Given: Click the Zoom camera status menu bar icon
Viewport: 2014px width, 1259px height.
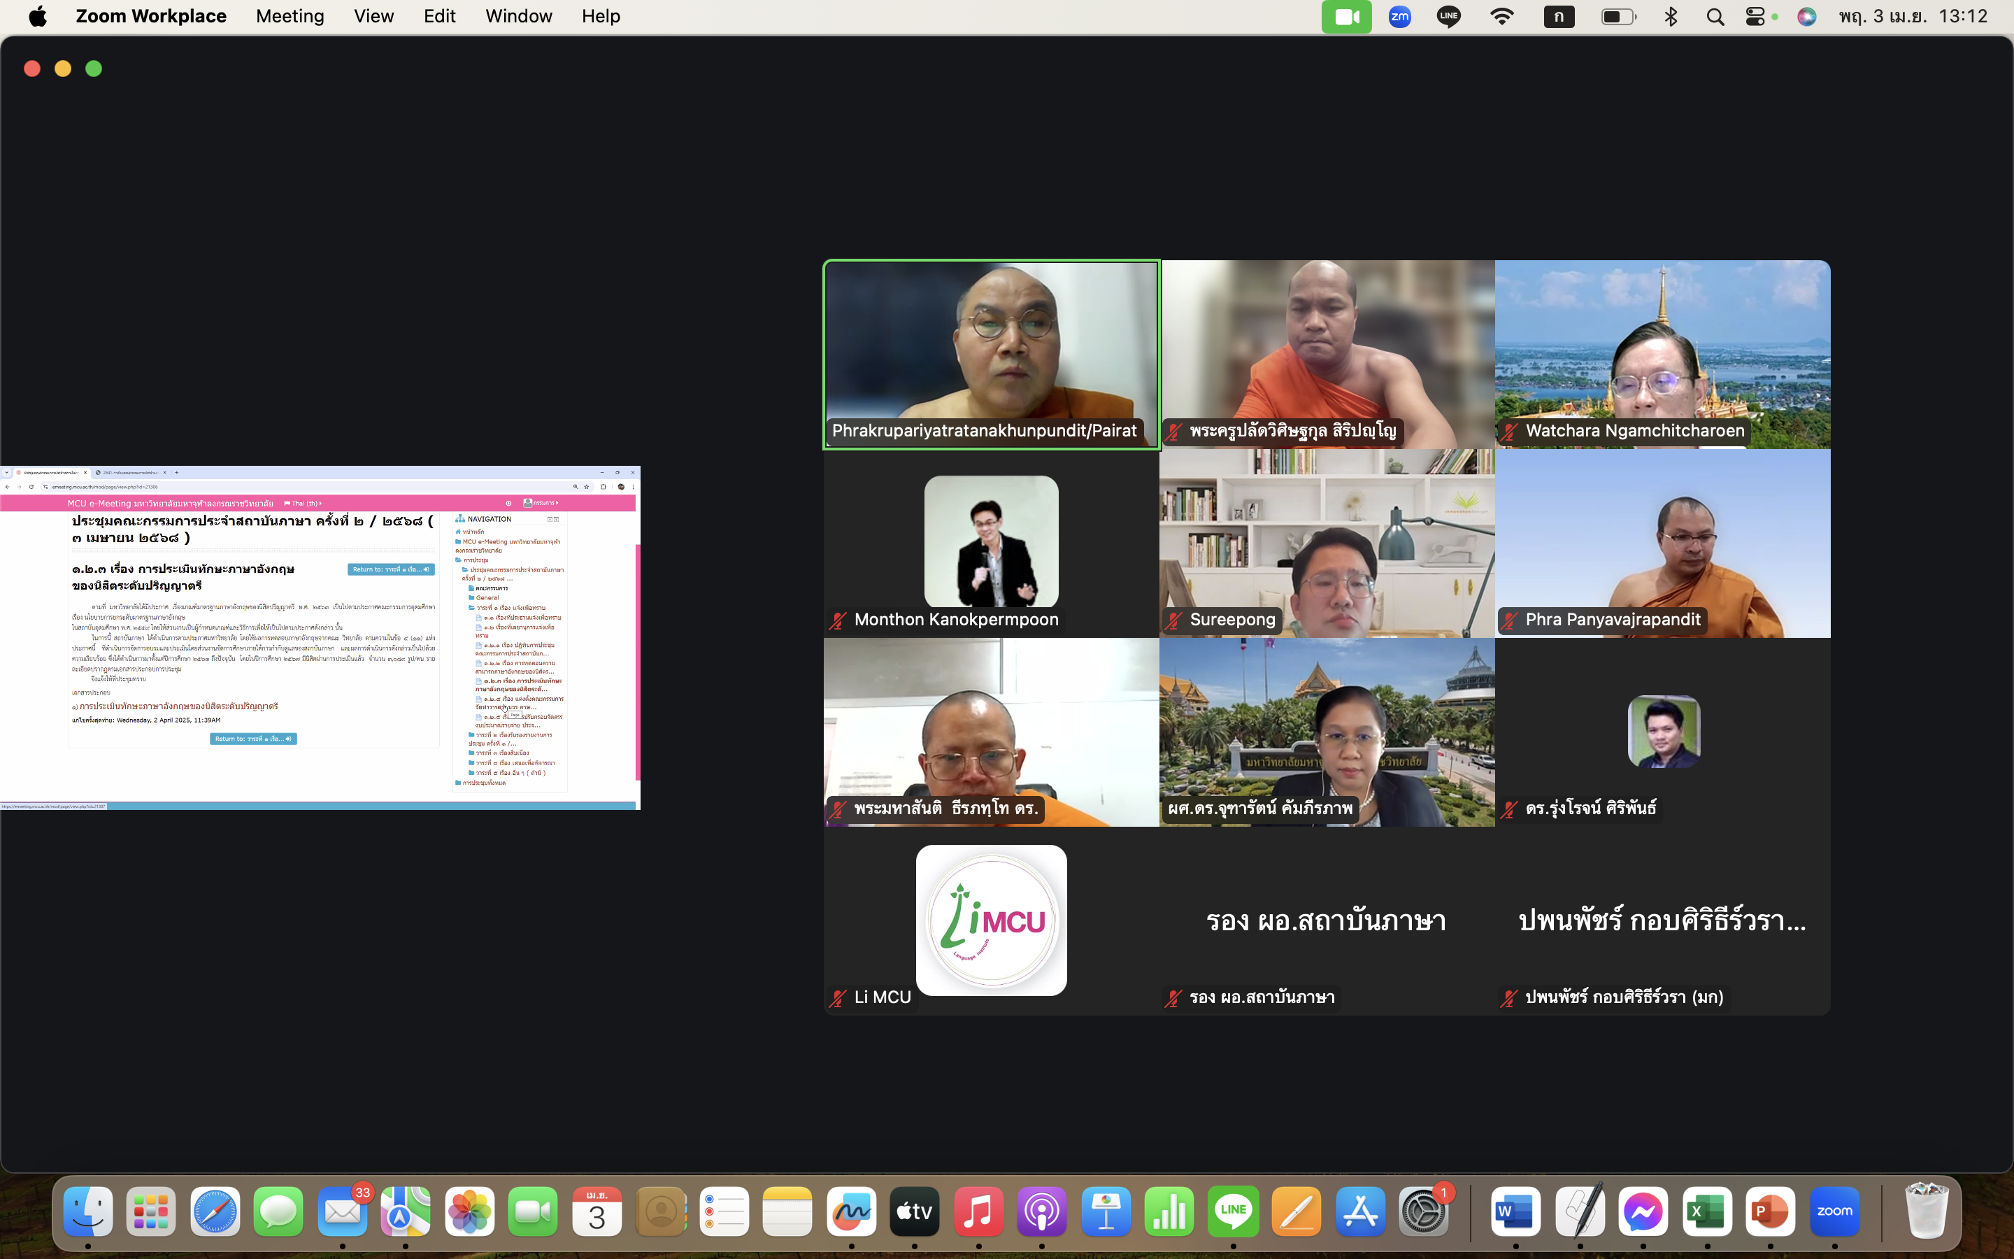Looking at the screenshot, I should [x=1345, y=17].
